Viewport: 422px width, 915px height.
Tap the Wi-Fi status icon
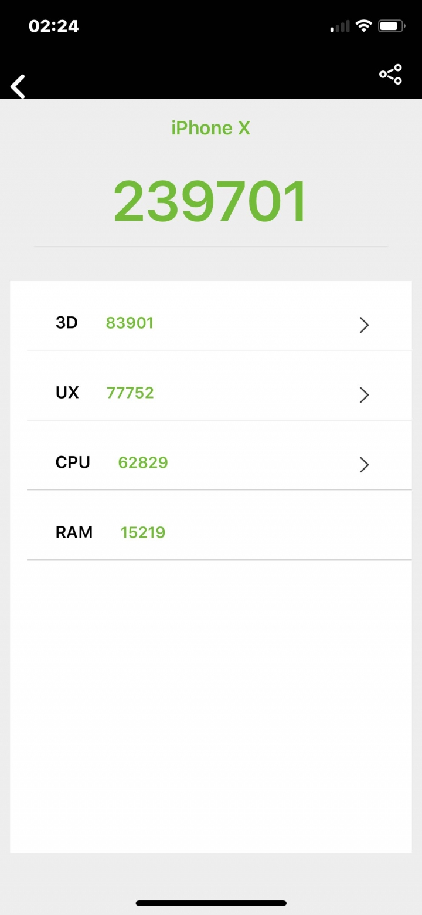[x=364, y=26]
